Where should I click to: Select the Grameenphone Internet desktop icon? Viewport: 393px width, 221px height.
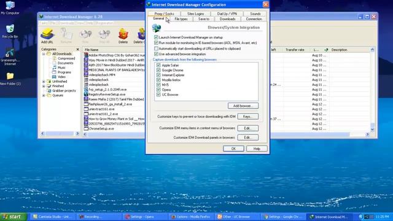click(10, 56)
